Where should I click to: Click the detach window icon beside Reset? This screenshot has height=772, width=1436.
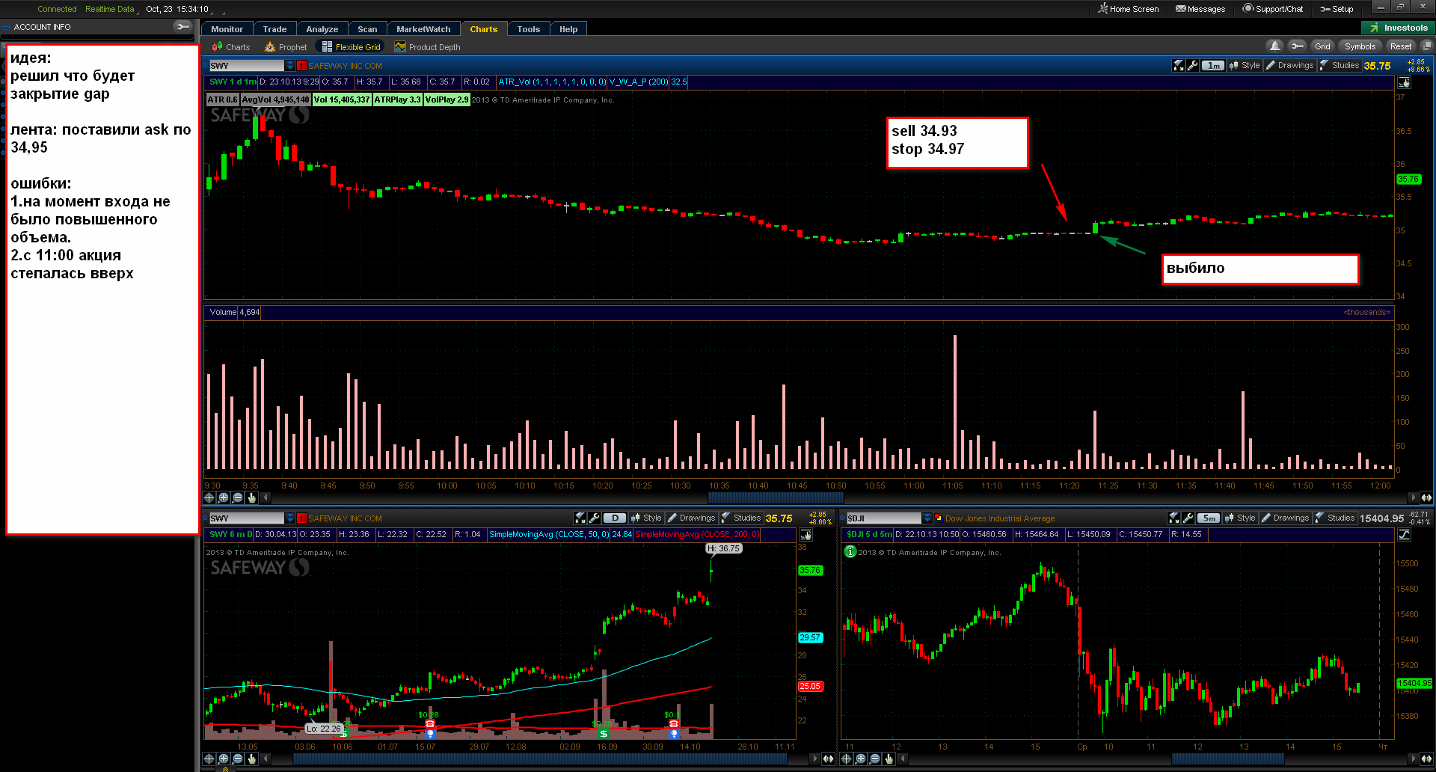click(x=1426, y=46)
